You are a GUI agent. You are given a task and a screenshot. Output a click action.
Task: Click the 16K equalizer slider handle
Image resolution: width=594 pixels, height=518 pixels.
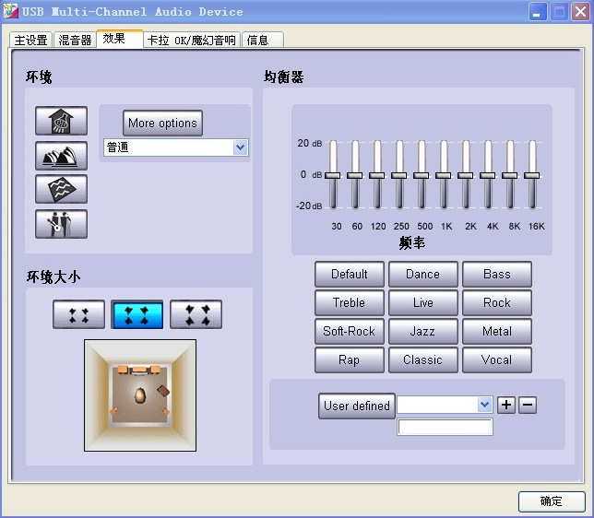click(x=532, y=176)
